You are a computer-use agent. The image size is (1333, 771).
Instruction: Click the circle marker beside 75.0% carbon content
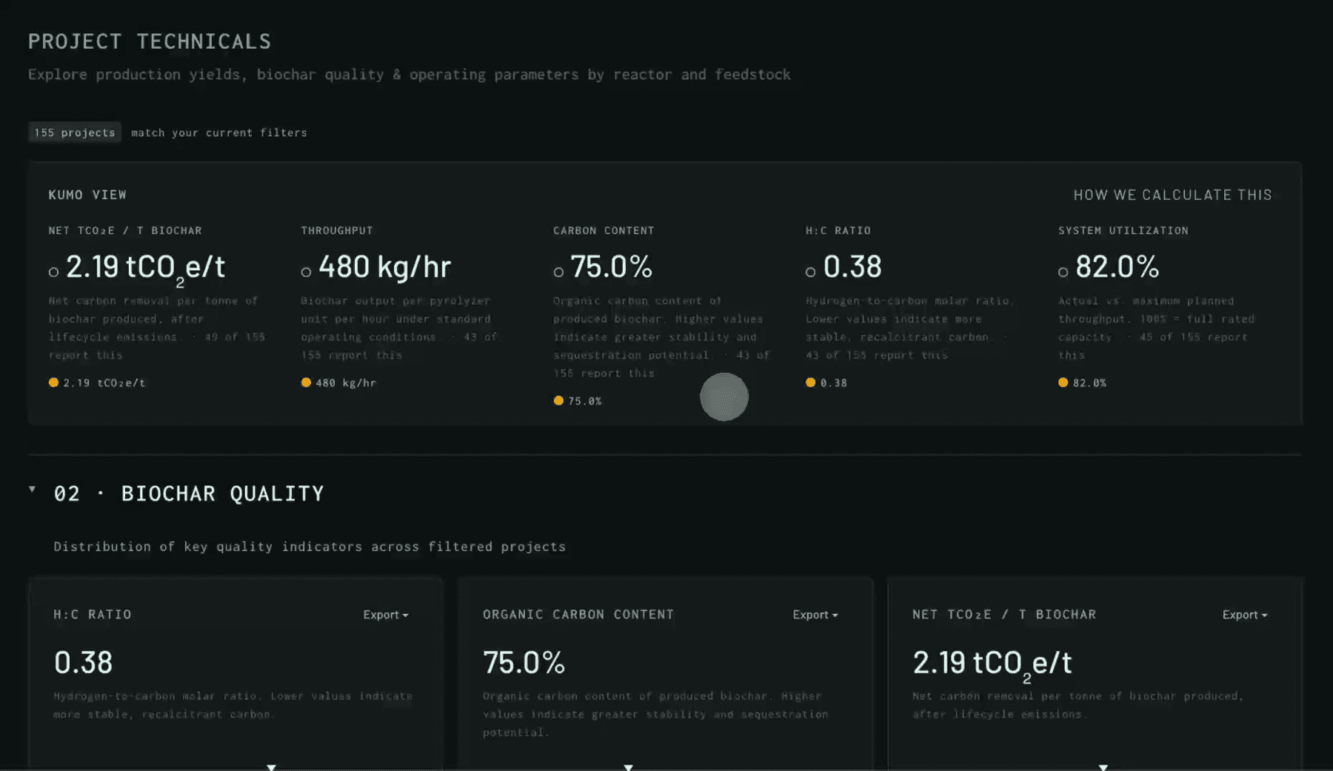pyautogui.click(x=558, y=272)
